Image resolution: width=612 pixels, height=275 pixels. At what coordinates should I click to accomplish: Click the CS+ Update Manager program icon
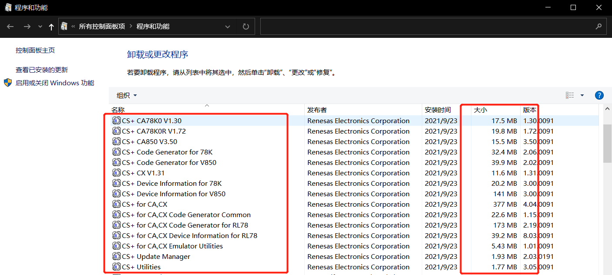[116, 256]
